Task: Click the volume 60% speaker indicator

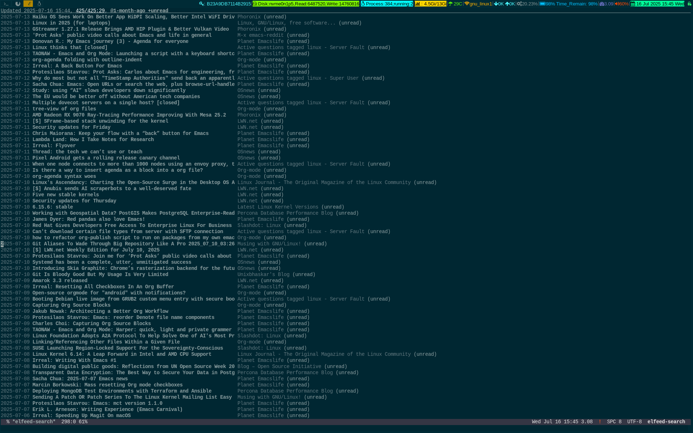Action: [x=622, y=4]
